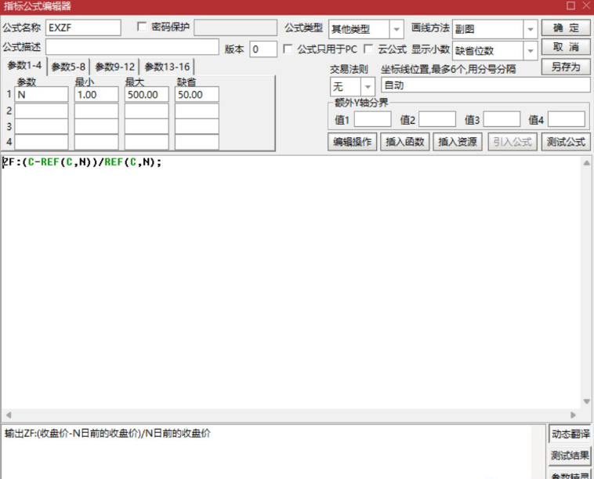Open the 显示小数 dropdown arrow
This screenshot has width=594, height=479.
pos(531,50)
